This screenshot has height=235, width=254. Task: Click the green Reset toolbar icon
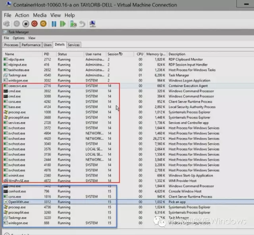pyautogui.click(x=63, y=24)
